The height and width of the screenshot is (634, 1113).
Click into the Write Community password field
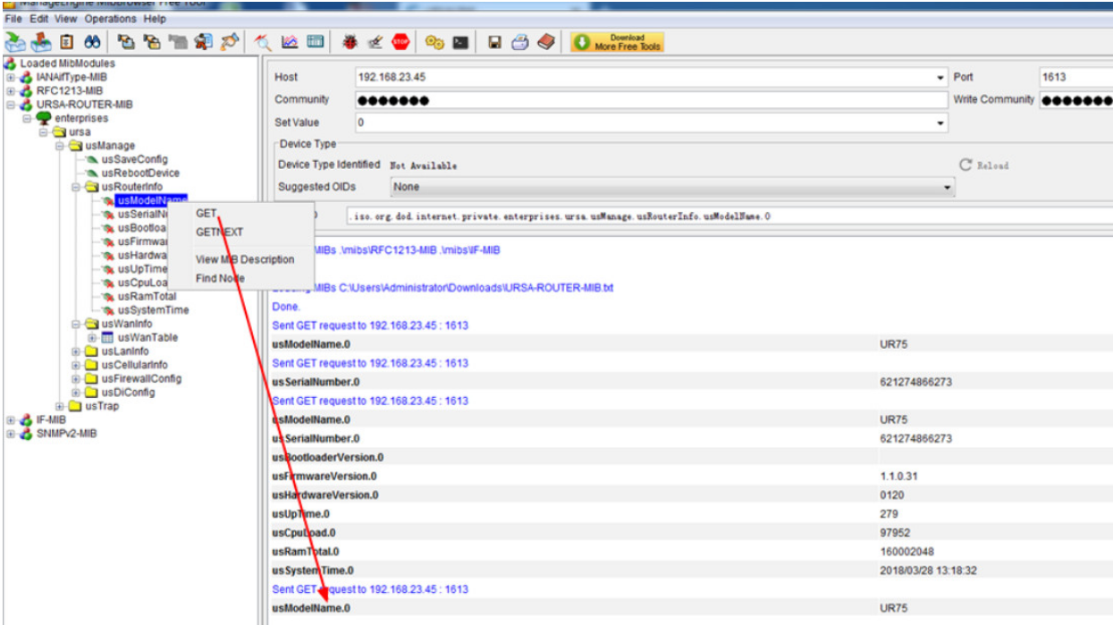click(x=1075, y=100)
